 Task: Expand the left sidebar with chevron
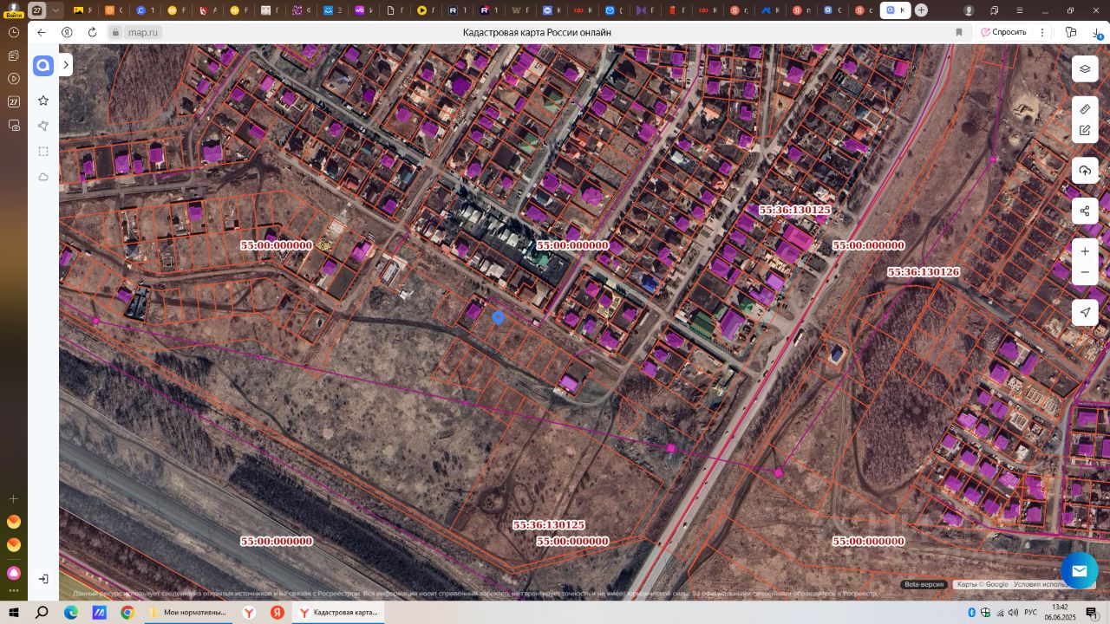coord(66,65)
